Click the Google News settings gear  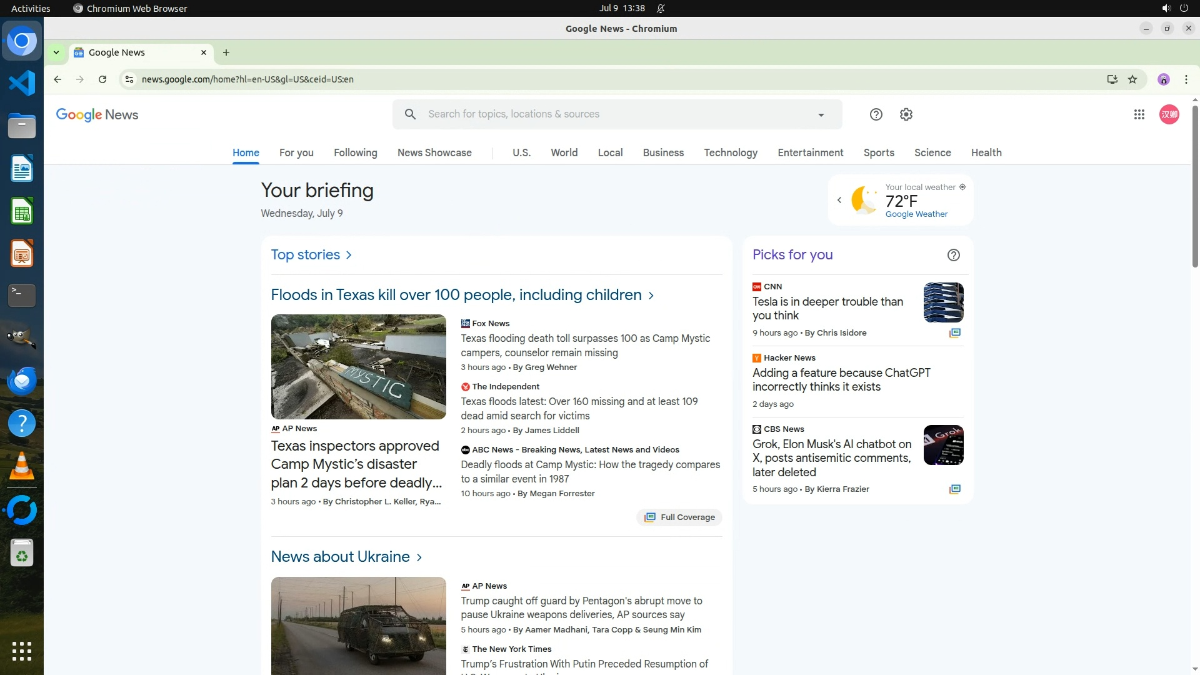906,114
